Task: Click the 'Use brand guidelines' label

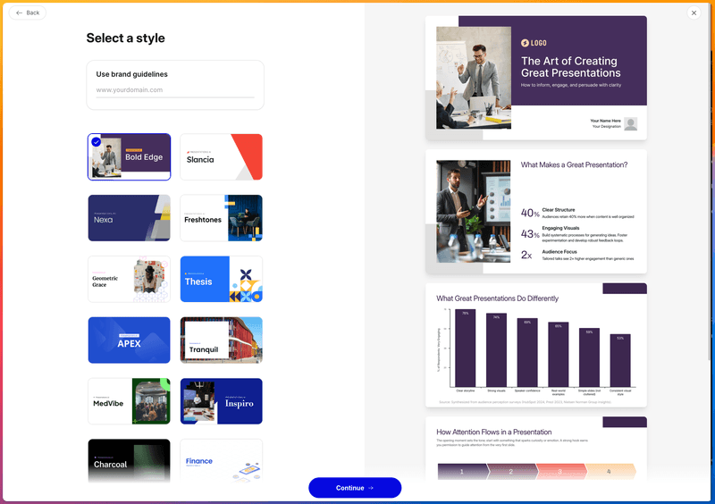Action: 131,74
